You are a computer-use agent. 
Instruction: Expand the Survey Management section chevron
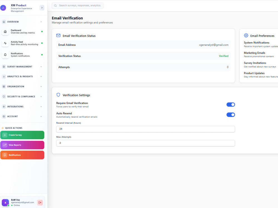click(41, 67)
